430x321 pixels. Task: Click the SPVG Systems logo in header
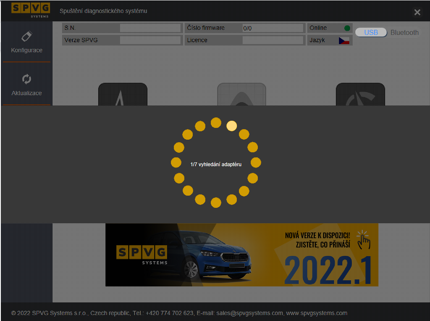(x=30, y=10)
